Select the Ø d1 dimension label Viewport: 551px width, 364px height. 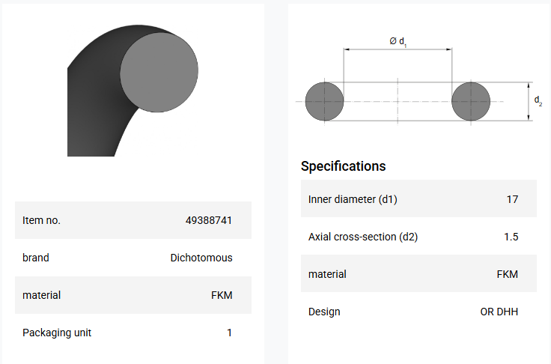398,41
